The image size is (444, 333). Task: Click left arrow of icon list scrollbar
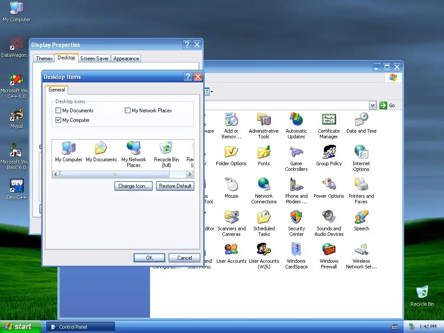click(x=56, y=174)
